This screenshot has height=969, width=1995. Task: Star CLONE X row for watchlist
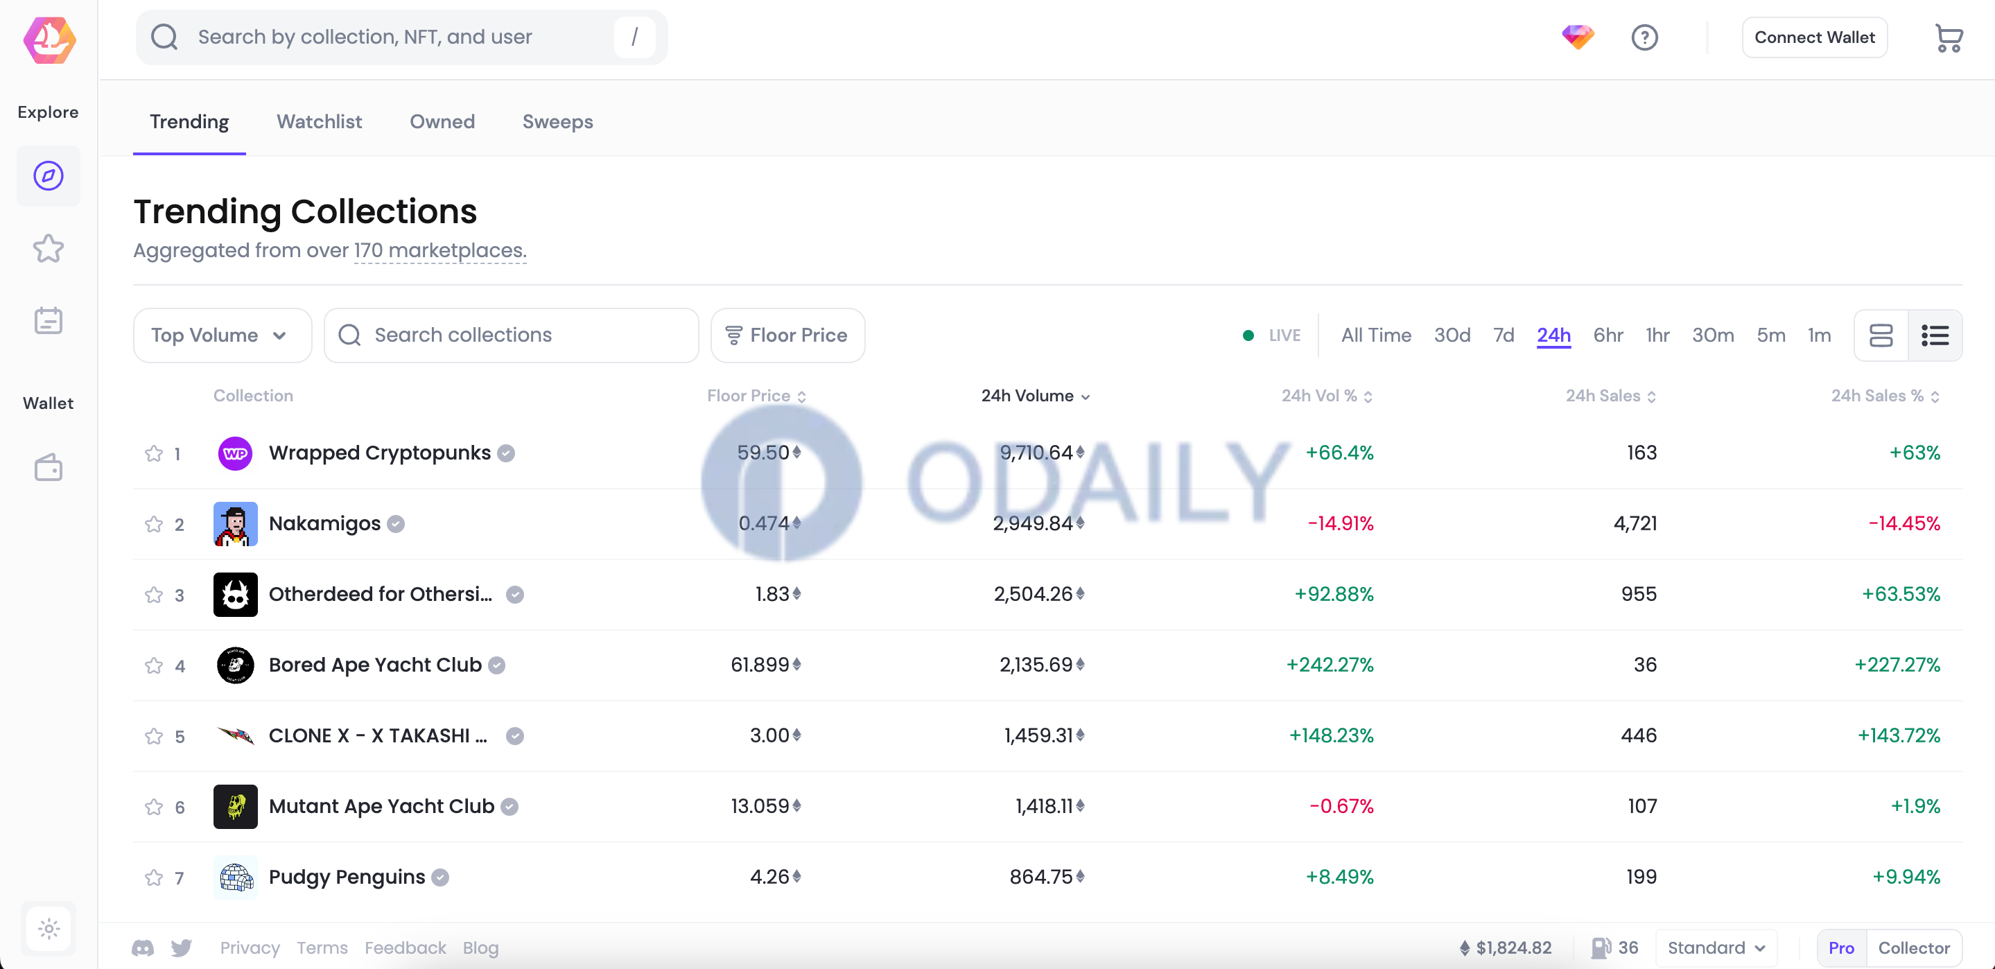pyautogui.click(x=153, y=736)
